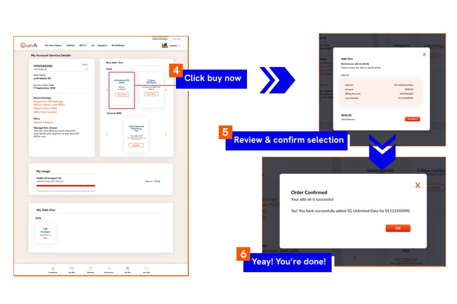The width and height of the screenshot is (457, 304).
Task: Click "5G Unlimited Data" in the Add-Ons dialog
Action: coord(404,85)
